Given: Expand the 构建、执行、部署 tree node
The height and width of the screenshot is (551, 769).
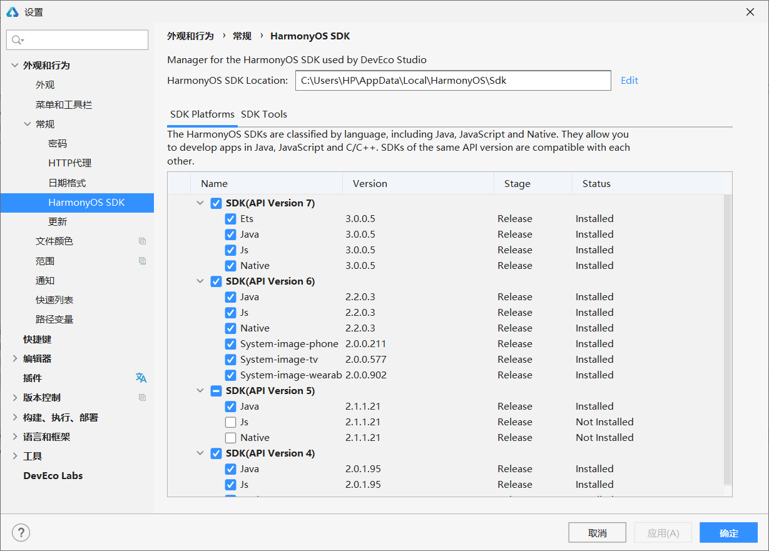Looking at the screenshot, I should 15,417.
